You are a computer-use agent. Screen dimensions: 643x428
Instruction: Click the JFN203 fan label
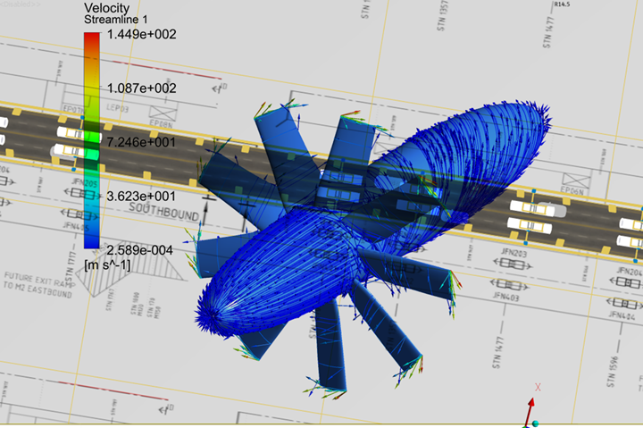514,253
